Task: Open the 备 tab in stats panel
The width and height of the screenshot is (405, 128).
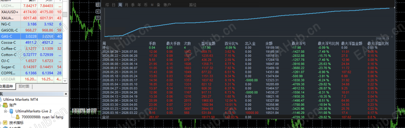Action: 158,5
